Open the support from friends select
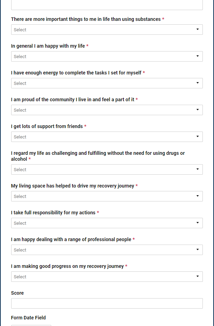The width and height of the screenshot is (214, 326). (x=107, y=137)
